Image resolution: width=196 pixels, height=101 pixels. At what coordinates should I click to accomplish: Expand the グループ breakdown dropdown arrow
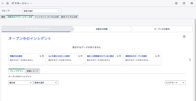point(19,11)
